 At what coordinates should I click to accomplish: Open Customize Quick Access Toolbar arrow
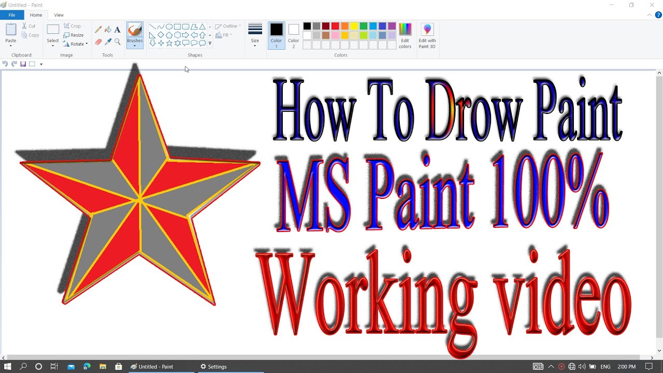[x=41, y=64]
